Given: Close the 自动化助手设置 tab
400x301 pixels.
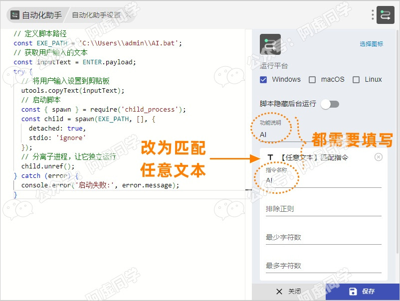Looking at the screenshot, I should (x=128, y=15).
